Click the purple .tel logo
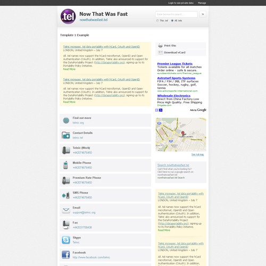266x266 pixels. 68,16
